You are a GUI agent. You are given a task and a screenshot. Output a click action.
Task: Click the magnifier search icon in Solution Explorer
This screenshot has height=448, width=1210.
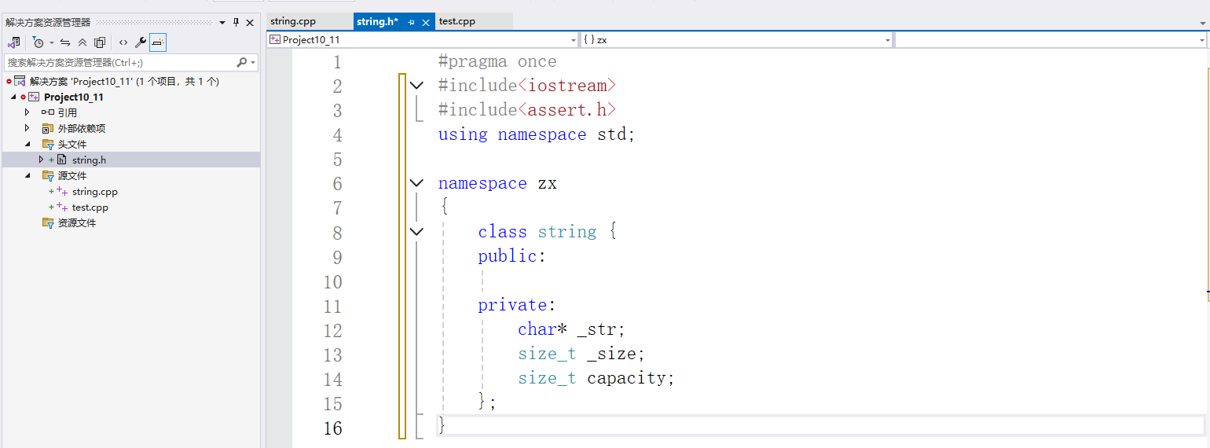[242, 62]
